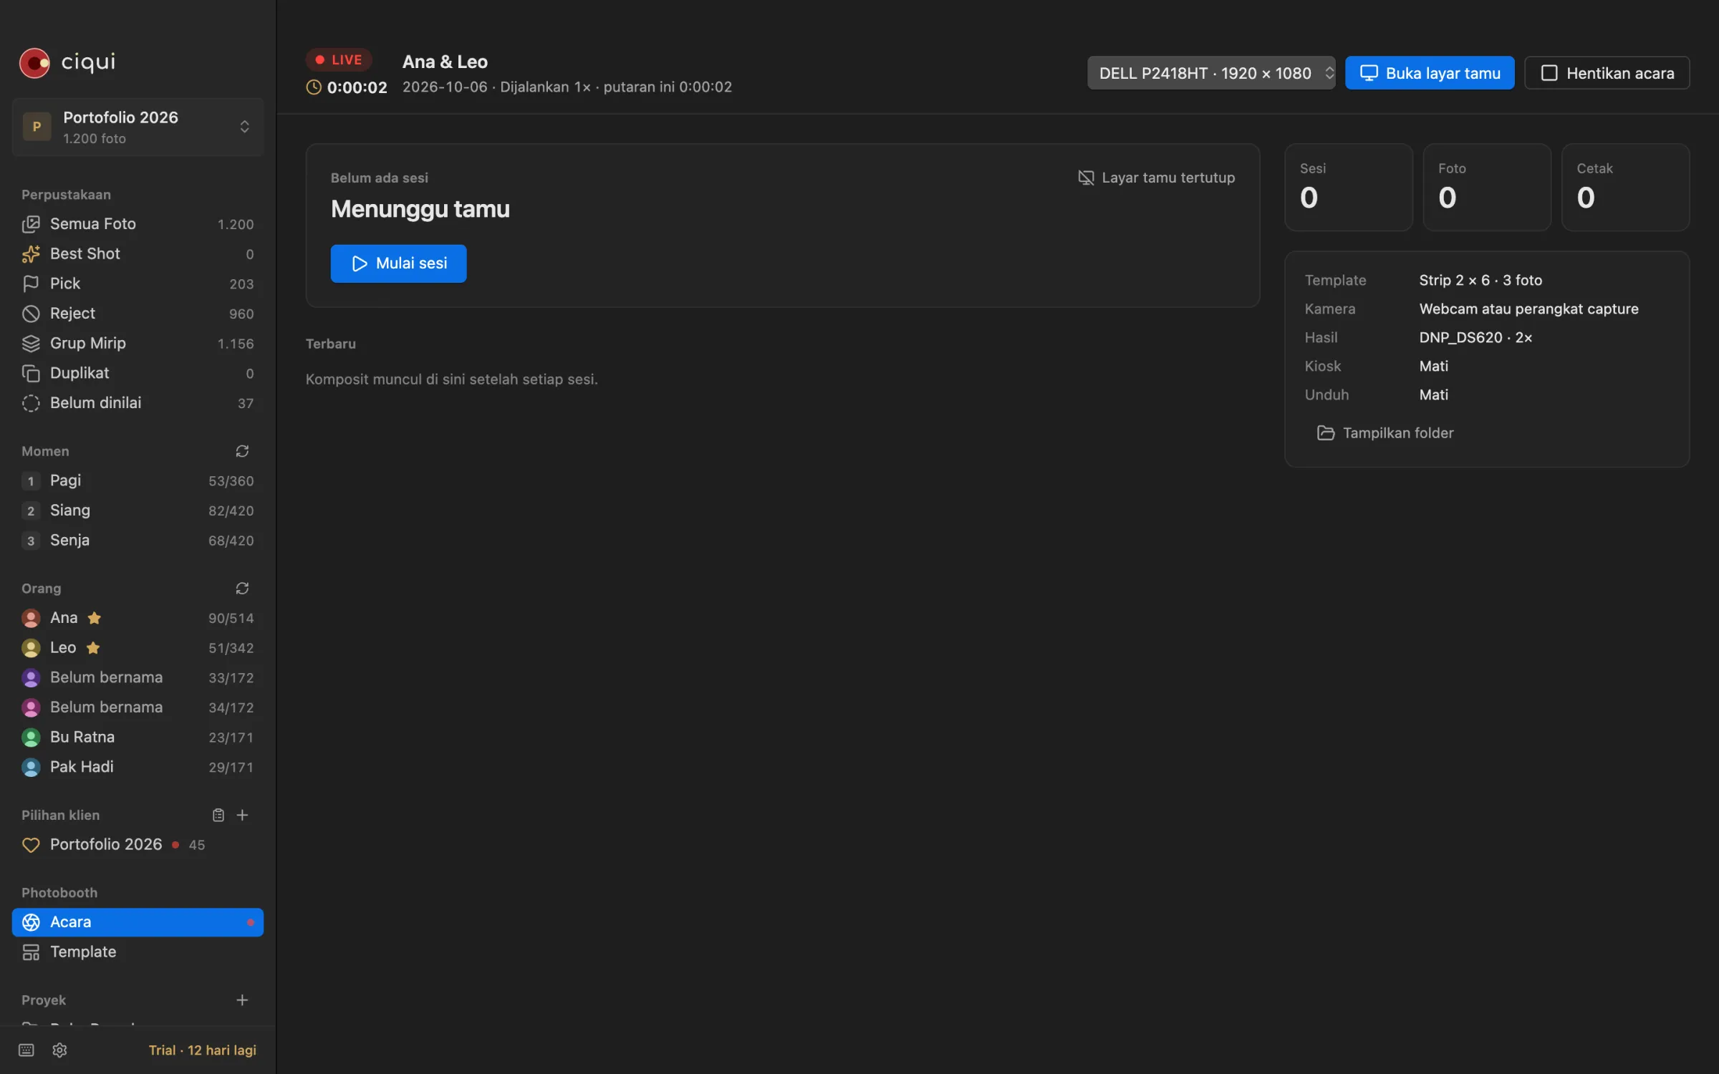Select the Belum bernama person with 33/172
This screenshot has width=1719, height=1074.
tap(138, 677)
